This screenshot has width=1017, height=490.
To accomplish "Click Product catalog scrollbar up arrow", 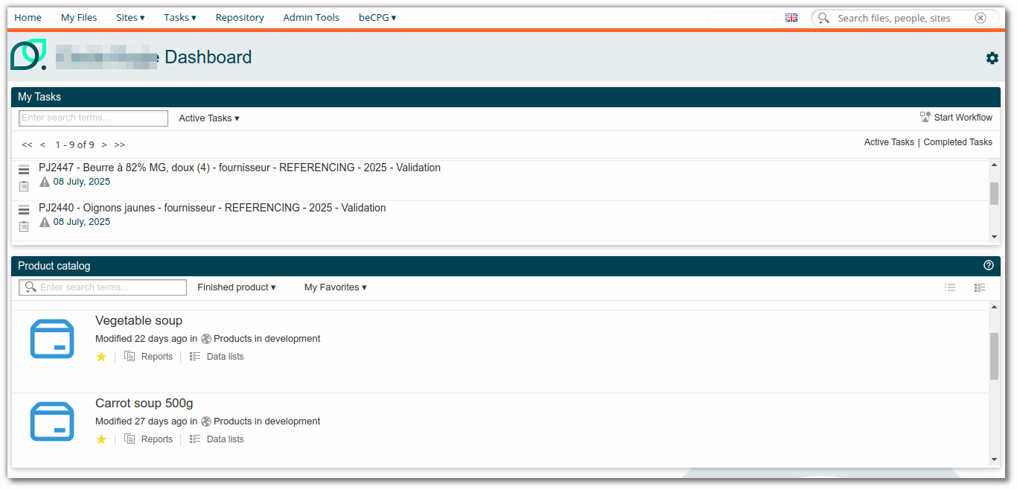I will [x=994, y=308].
